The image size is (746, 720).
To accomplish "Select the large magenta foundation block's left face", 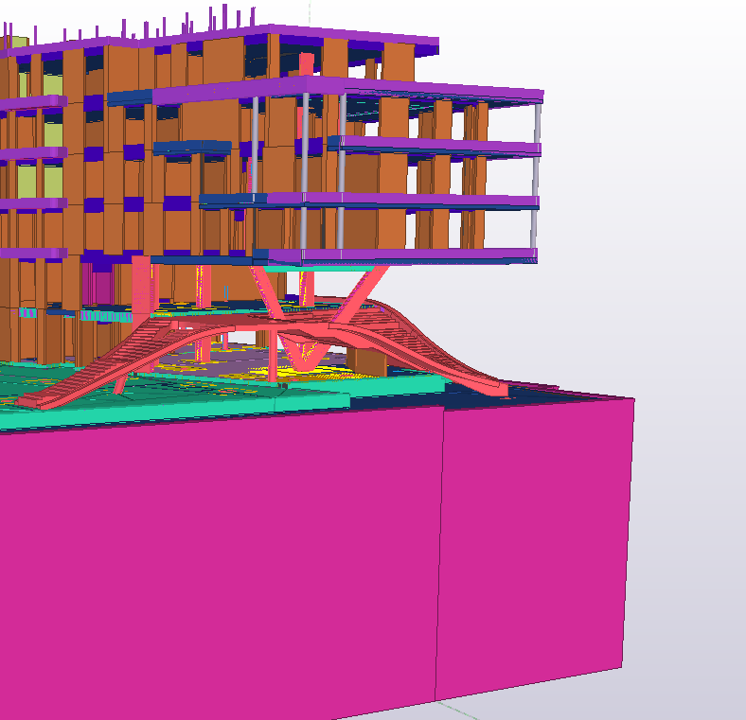I will coord(218,558).
